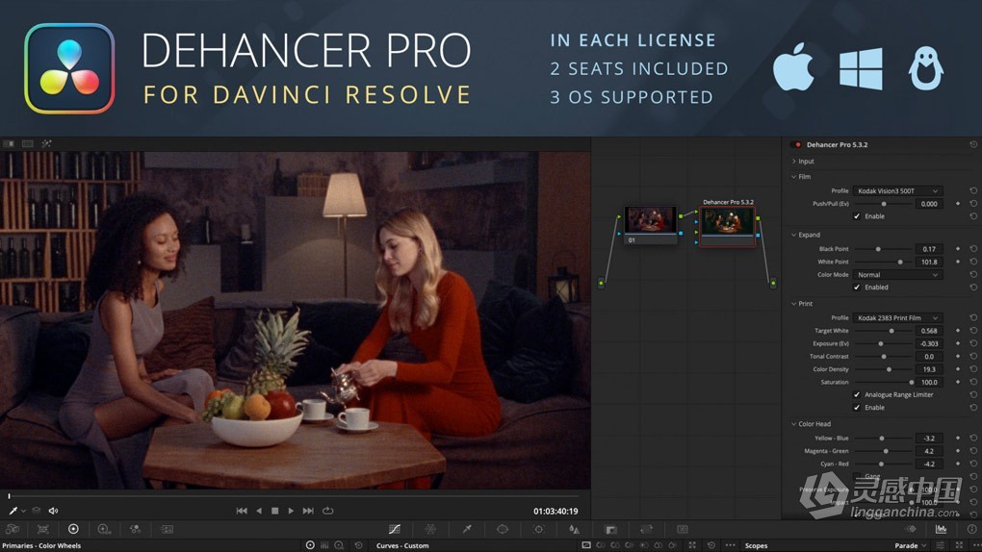
Task: Adjust the Yellow - Blue slider
Action: [884, 439]
